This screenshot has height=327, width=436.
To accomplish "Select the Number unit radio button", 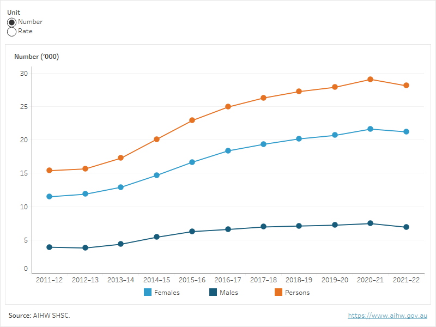I will 11,22.
